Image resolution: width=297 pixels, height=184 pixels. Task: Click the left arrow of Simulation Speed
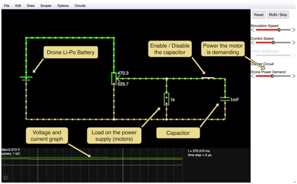[253, 30]
